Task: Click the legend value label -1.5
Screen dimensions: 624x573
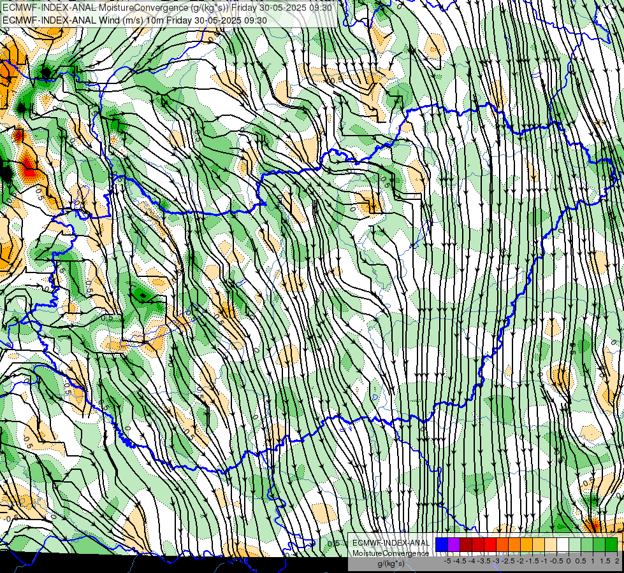Action: coord(532,561)
